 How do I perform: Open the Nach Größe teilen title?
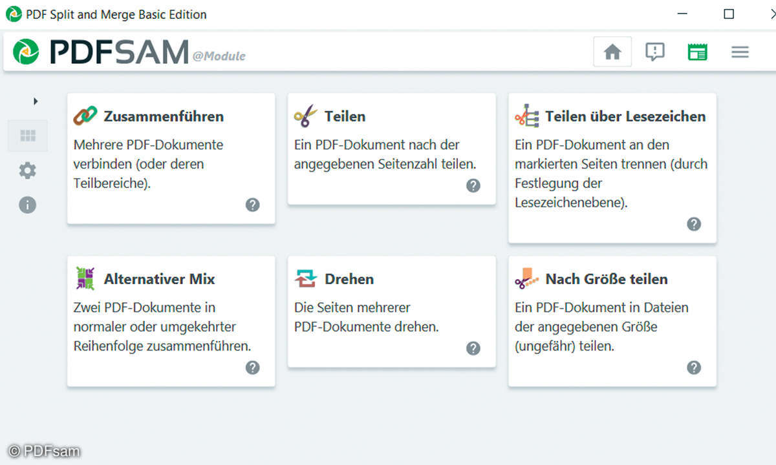click(x=607, y=279)
